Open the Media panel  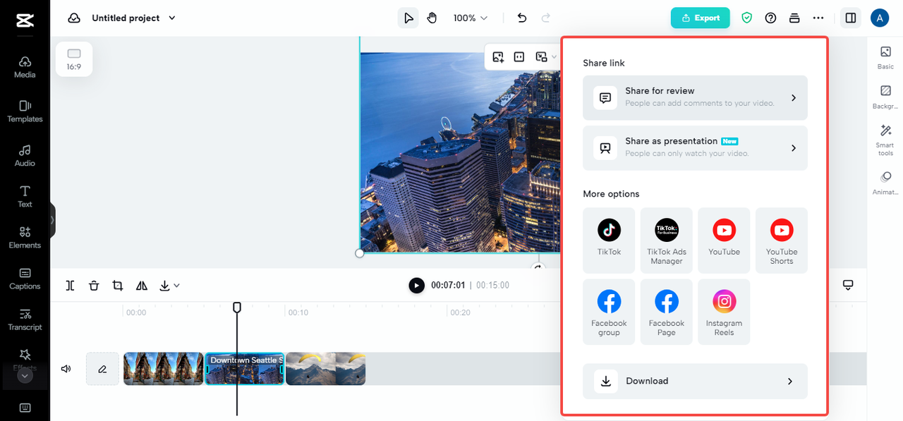(x=25, y=68)
